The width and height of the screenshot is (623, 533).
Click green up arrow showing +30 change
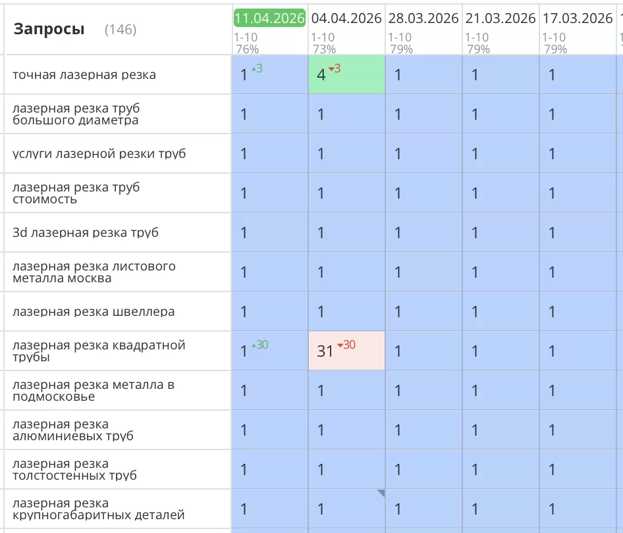tap(254, 345)
